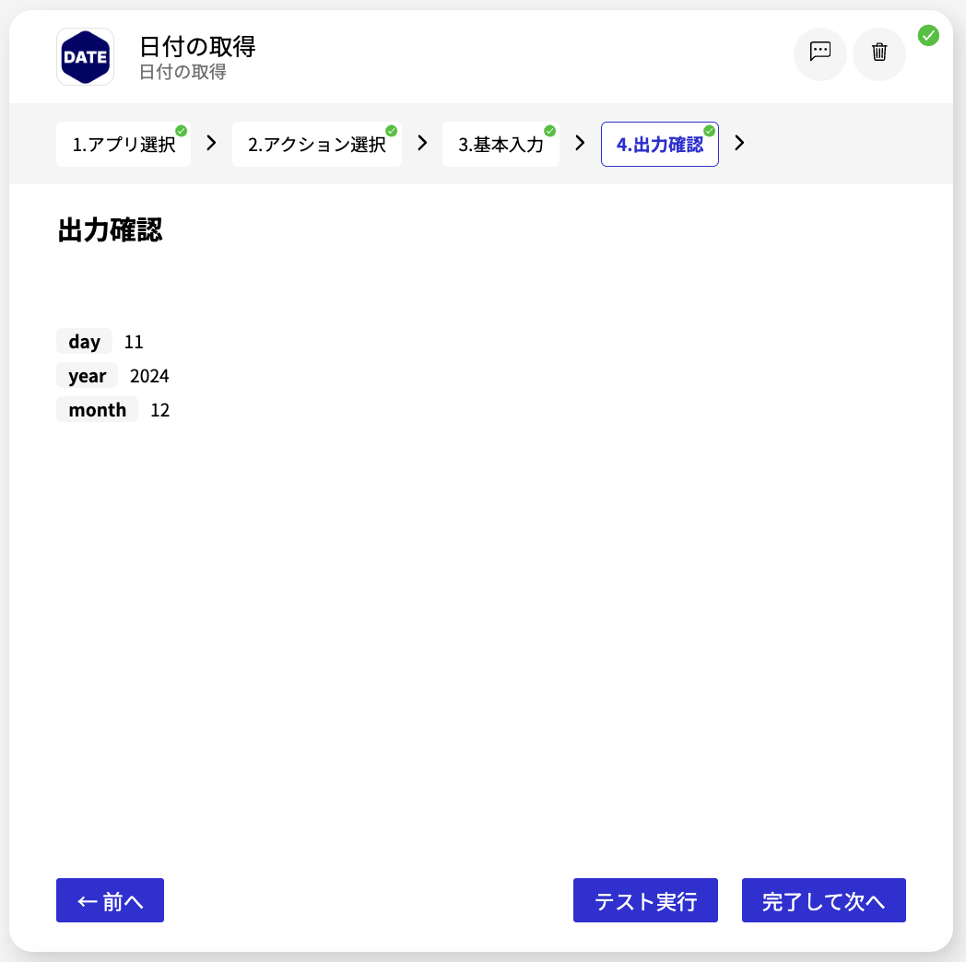Go to step 3.基本入力 tab
This screenshot has width=966, height=962.
coord(501,144)
